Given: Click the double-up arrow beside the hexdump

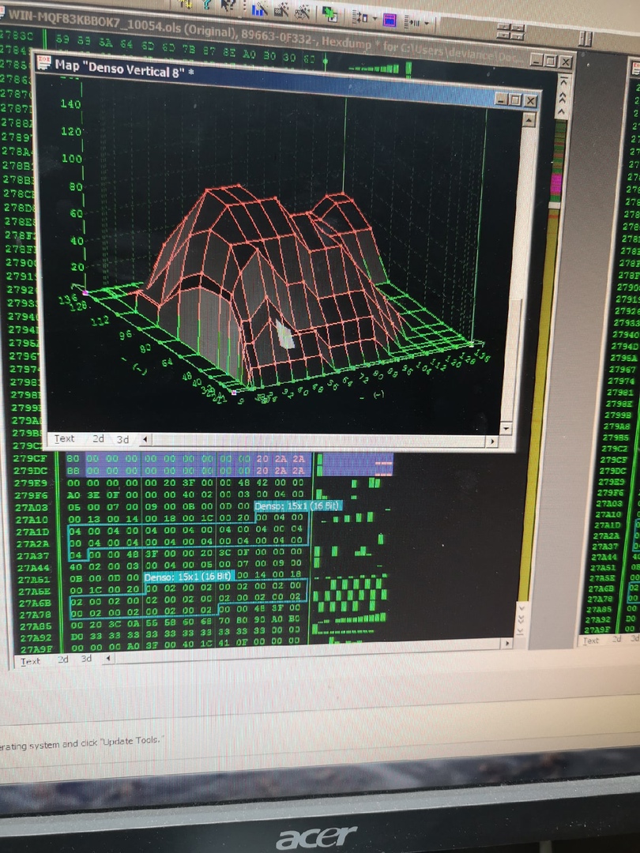Looking at the screenshot, I should [x=563, y=99].
